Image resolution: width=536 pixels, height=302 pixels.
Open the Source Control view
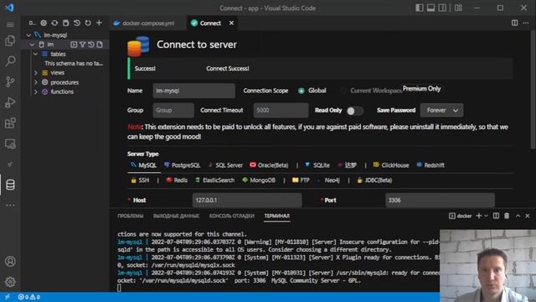pyautogui.click(x=10, y=82)
